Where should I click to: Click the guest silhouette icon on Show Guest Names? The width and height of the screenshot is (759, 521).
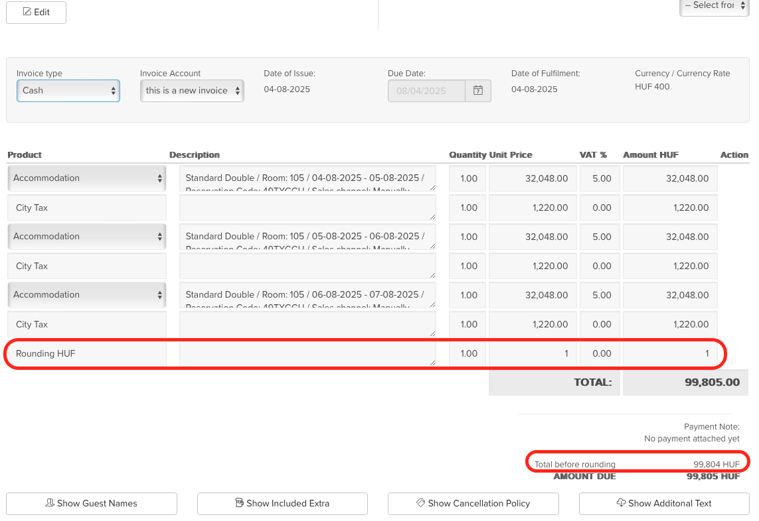click(x=50, y=504)
